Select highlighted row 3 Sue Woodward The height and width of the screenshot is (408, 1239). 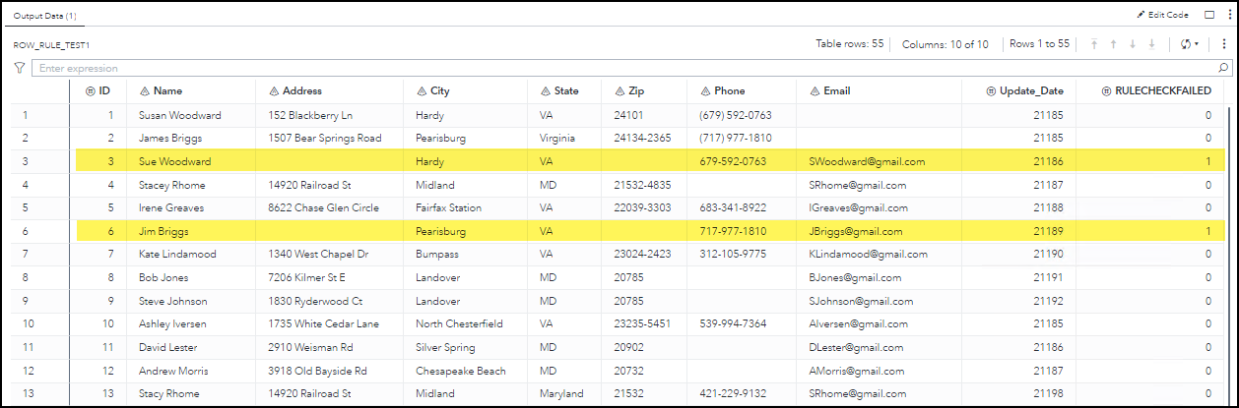tap(175, 161)
